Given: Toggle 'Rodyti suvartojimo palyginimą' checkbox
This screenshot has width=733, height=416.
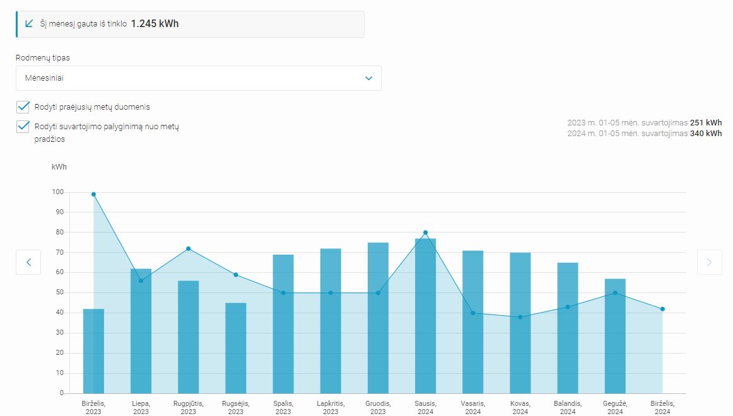Looking at the screenshot, I should [23, 127].
